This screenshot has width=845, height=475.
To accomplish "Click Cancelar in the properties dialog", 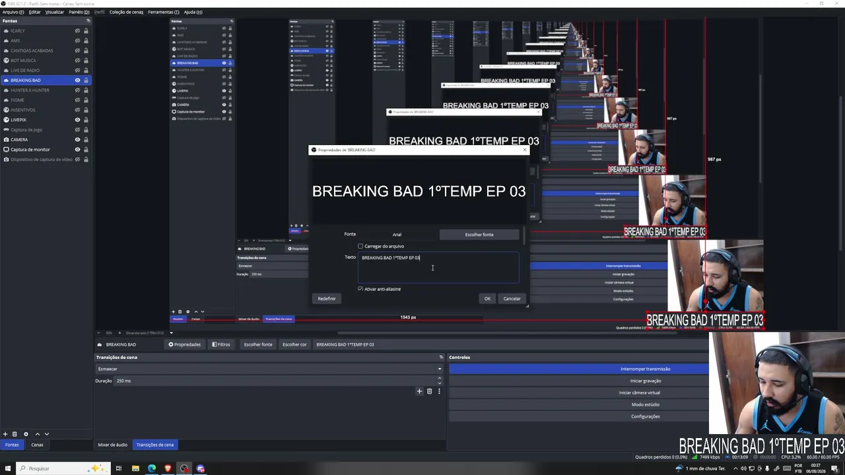I will pyautogui.click(x=512, y=299).
